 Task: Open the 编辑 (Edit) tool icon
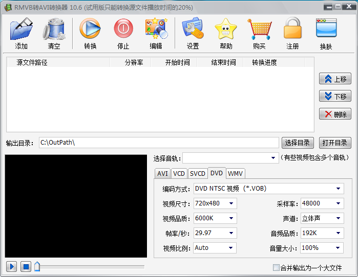[156, 29]
